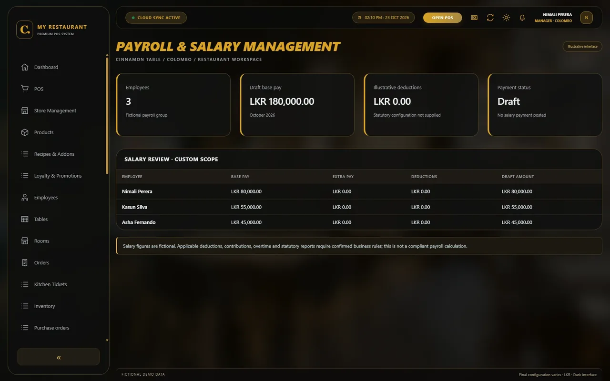The image size is (610, 381).
Task: Open the Store Management storefront icon
Action: [x=25, y=110]
